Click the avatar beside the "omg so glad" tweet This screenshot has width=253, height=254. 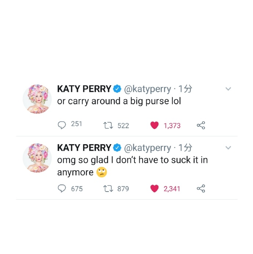(37, 157)
